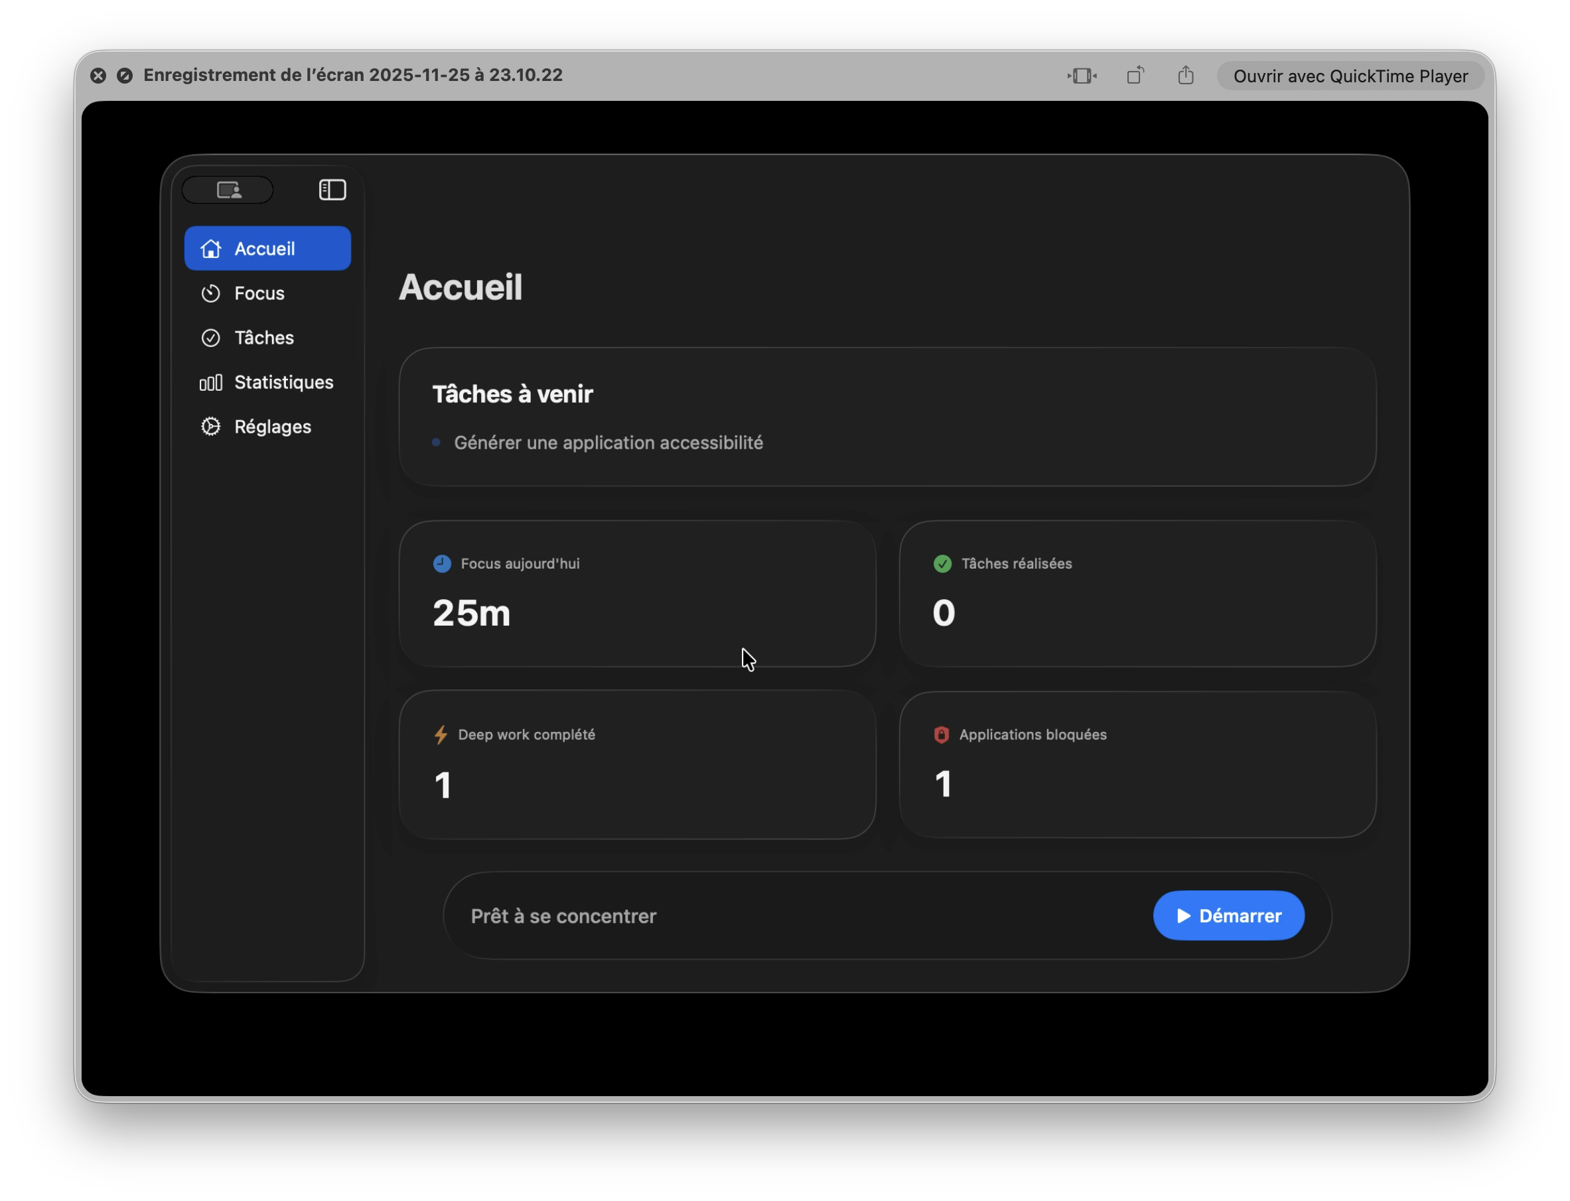Select Statistiques in the sidebar
Image resolution: width=1570 pixels, height=1201 pixels.
pos(283,382)
